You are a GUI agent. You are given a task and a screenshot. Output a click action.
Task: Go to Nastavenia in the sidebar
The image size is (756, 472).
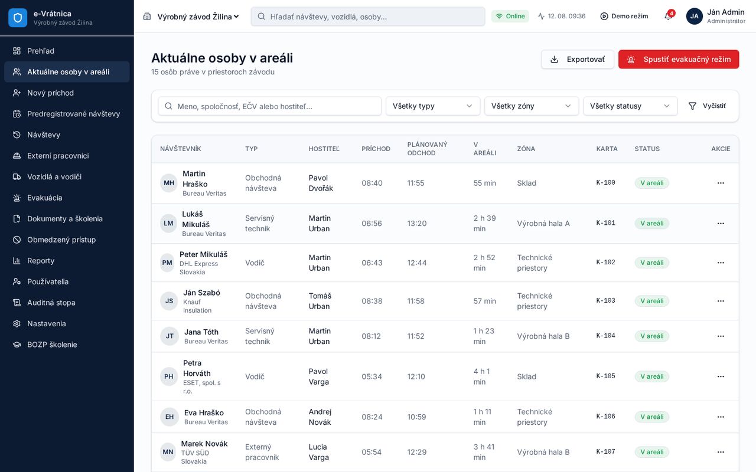(x=67, y=323)
